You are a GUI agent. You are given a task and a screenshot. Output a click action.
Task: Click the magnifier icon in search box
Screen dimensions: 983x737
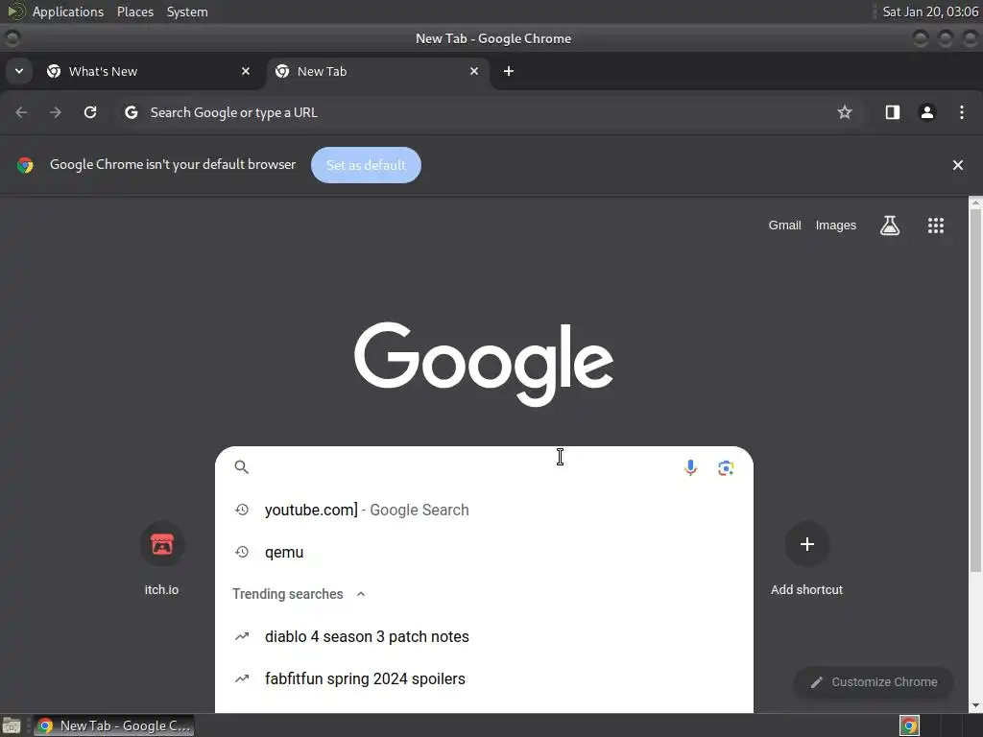(x=241, y=467)
